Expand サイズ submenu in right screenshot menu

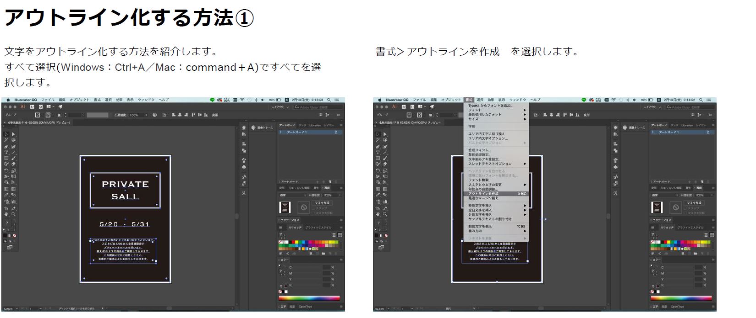497,119
